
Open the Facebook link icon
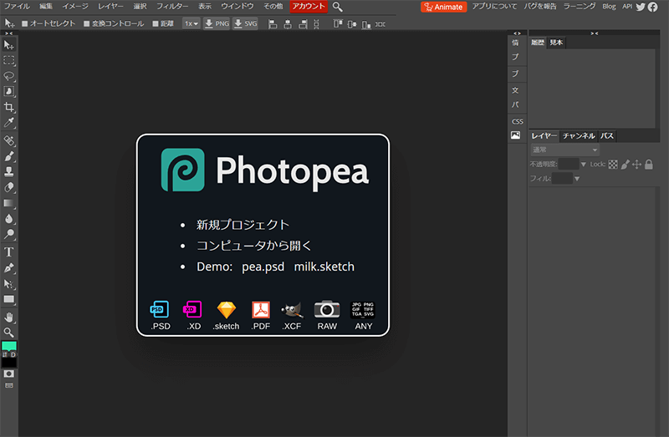[653, 7]
